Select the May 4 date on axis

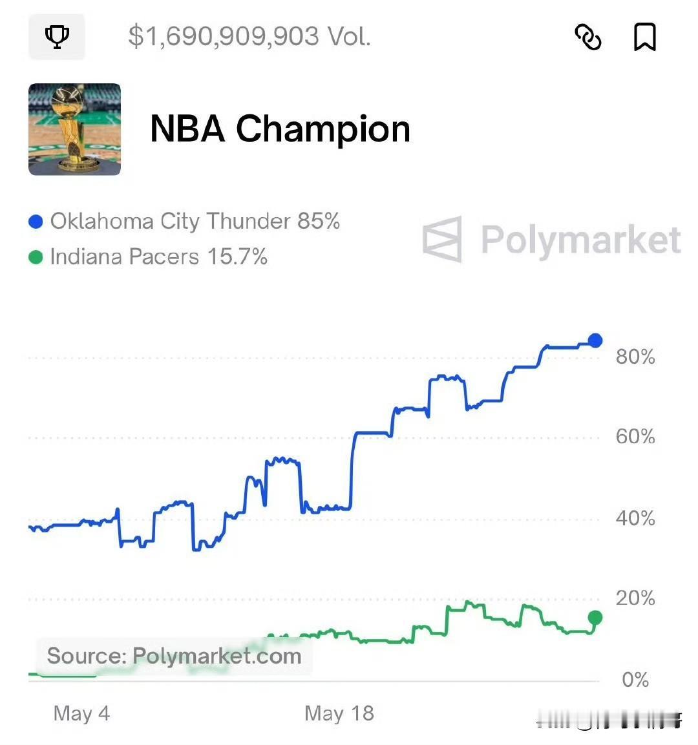tap(81, 713)
